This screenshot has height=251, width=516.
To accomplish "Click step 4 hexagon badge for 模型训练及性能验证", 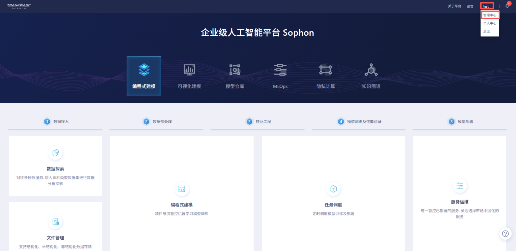I will click(341, 122).
